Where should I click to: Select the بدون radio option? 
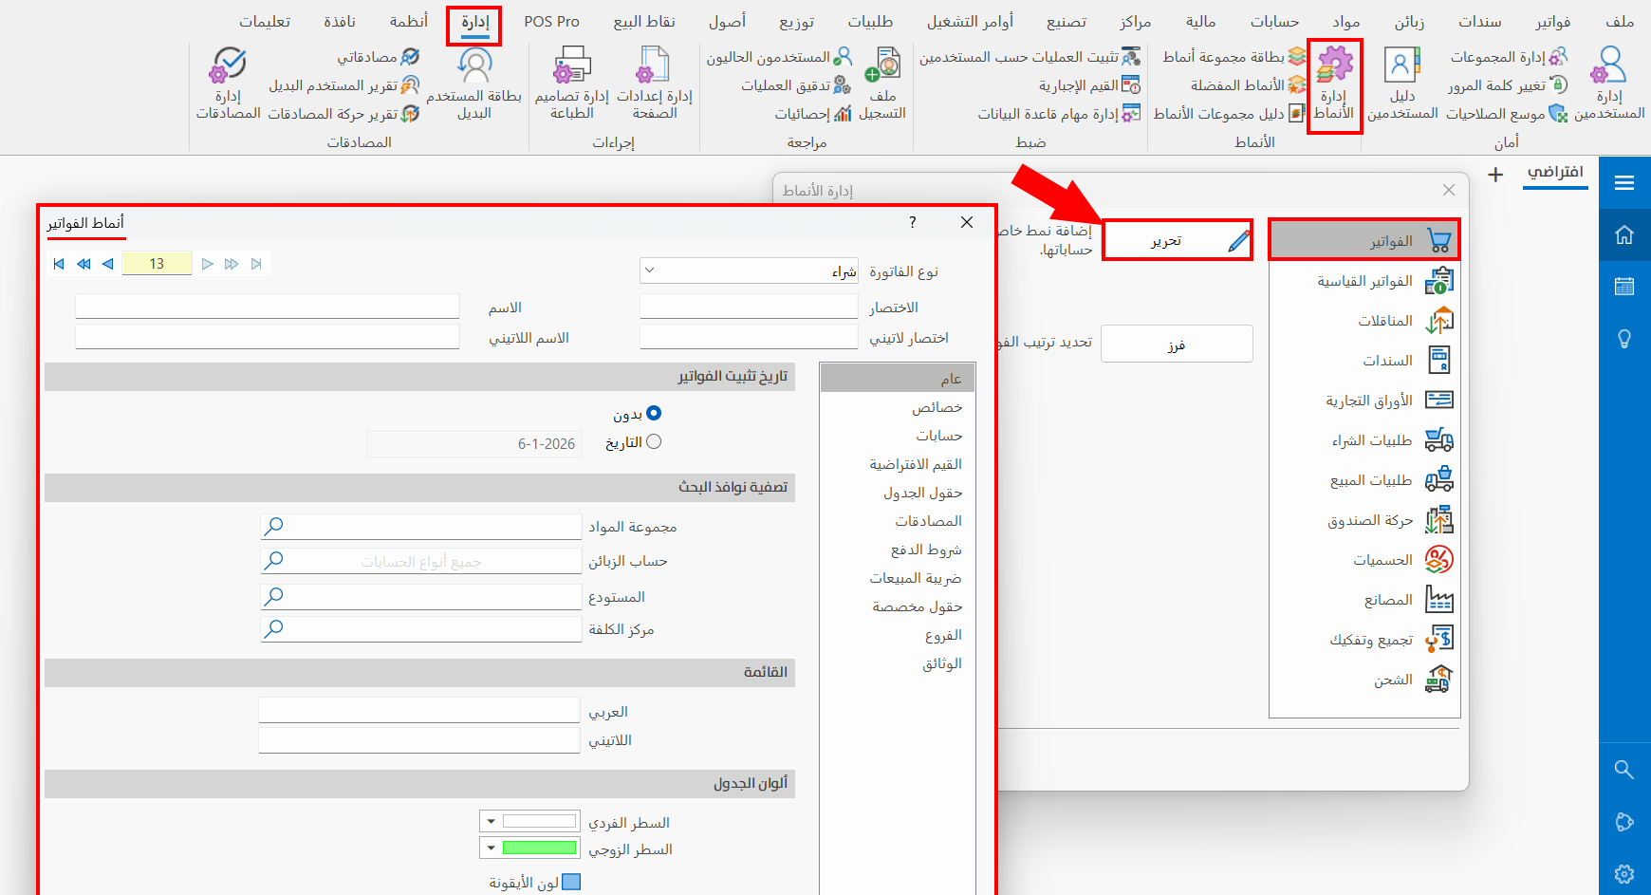(654, 413)
